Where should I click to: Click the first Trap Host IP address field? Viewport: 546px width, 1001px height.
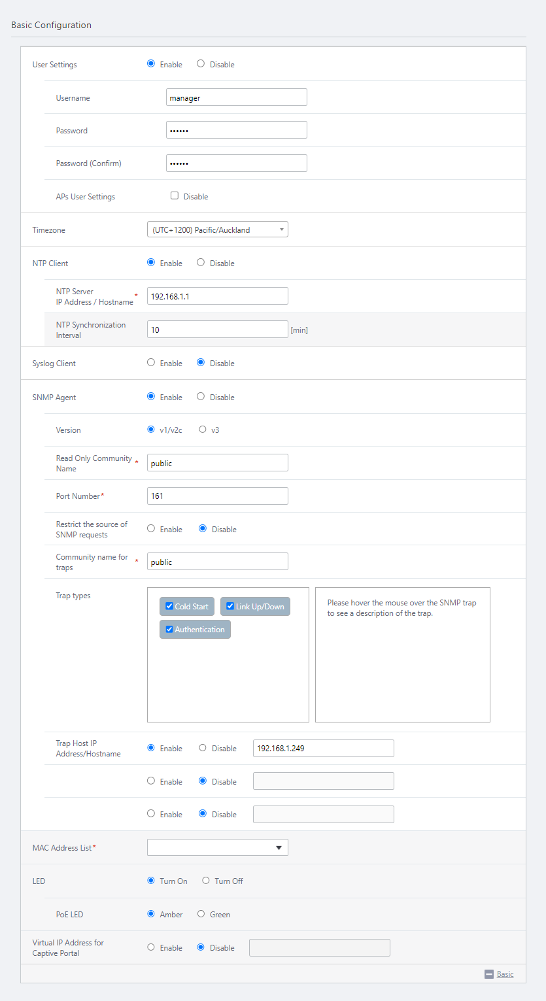(323, 748)
